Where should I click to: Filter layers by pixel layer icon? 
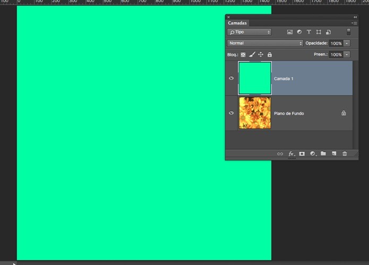point(290,32)
